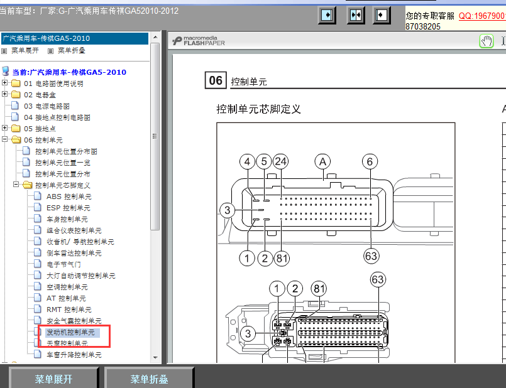
Task: Click document icon beside 控制单元位置一览
Action: [x=26, y=162]
